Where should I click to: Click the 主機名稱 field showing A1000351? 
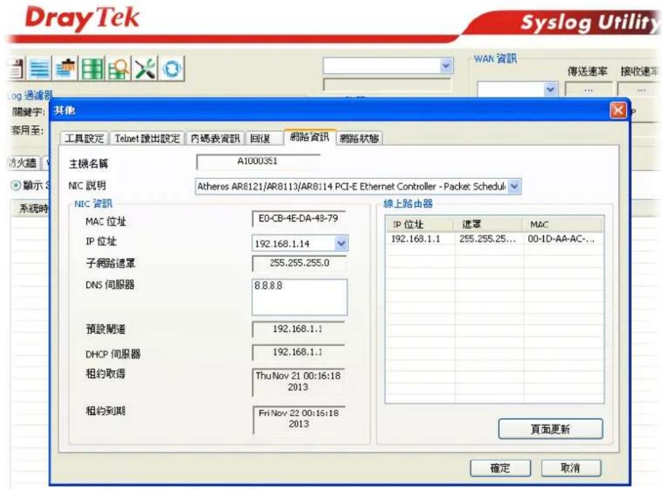coord(258,161)
